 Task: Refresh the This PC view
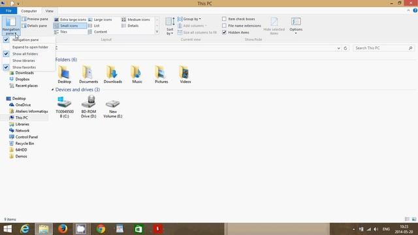coord(346,48)
